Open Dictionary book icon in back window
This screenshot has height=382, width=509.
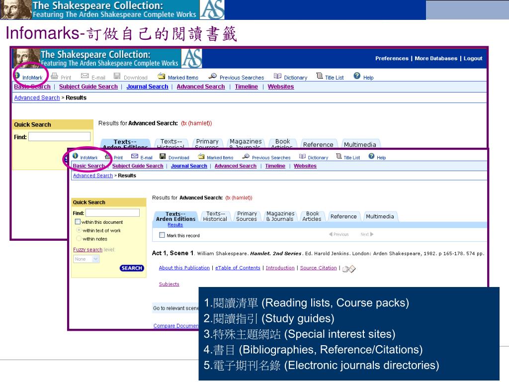pyautogui.click(x=277, y=76)
